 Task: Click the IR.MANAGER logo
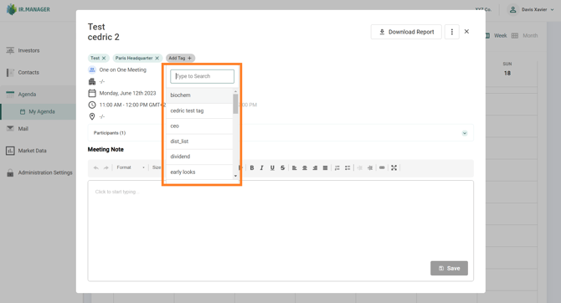[28, 9]
